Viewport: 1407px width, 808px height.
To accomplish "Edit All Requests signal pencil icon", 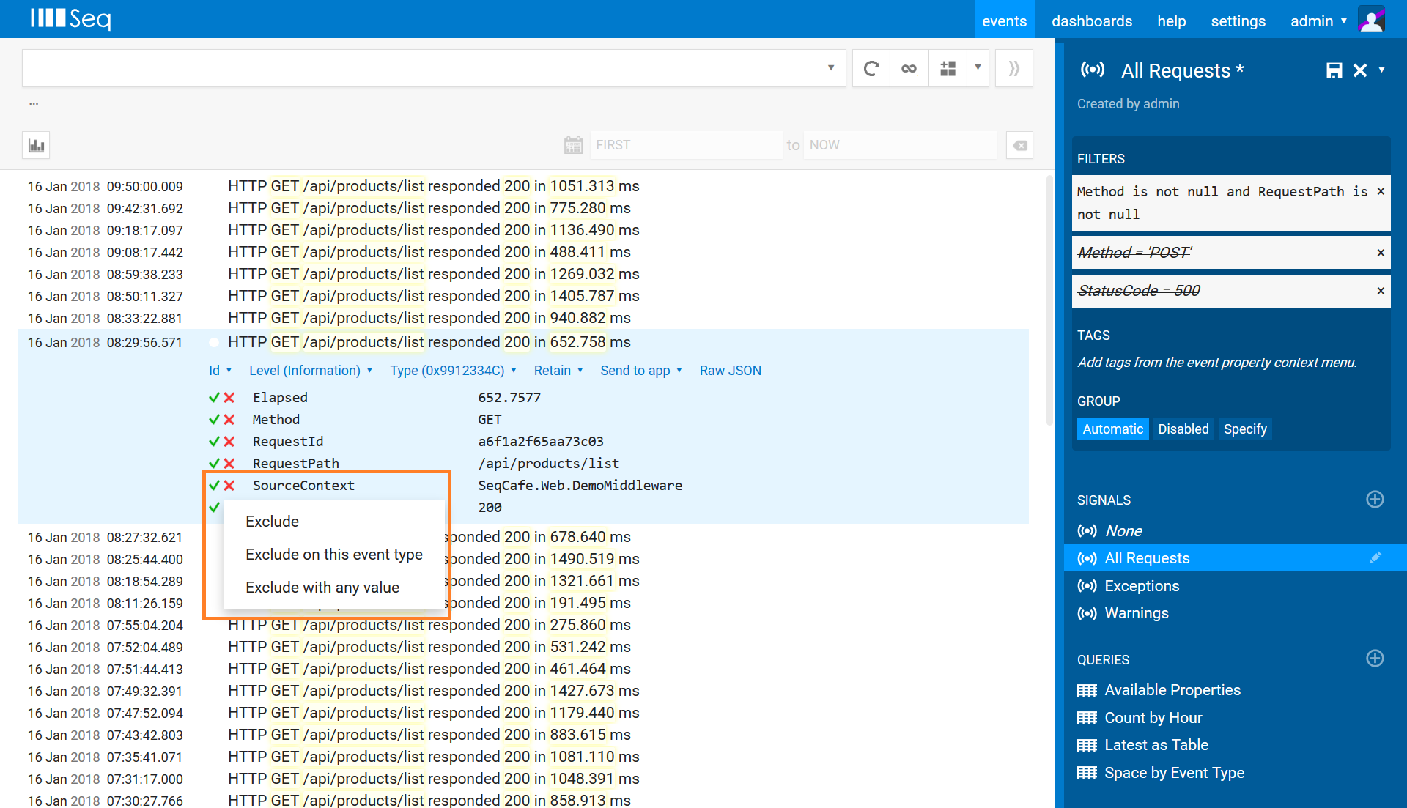I will coord(1375,557).
